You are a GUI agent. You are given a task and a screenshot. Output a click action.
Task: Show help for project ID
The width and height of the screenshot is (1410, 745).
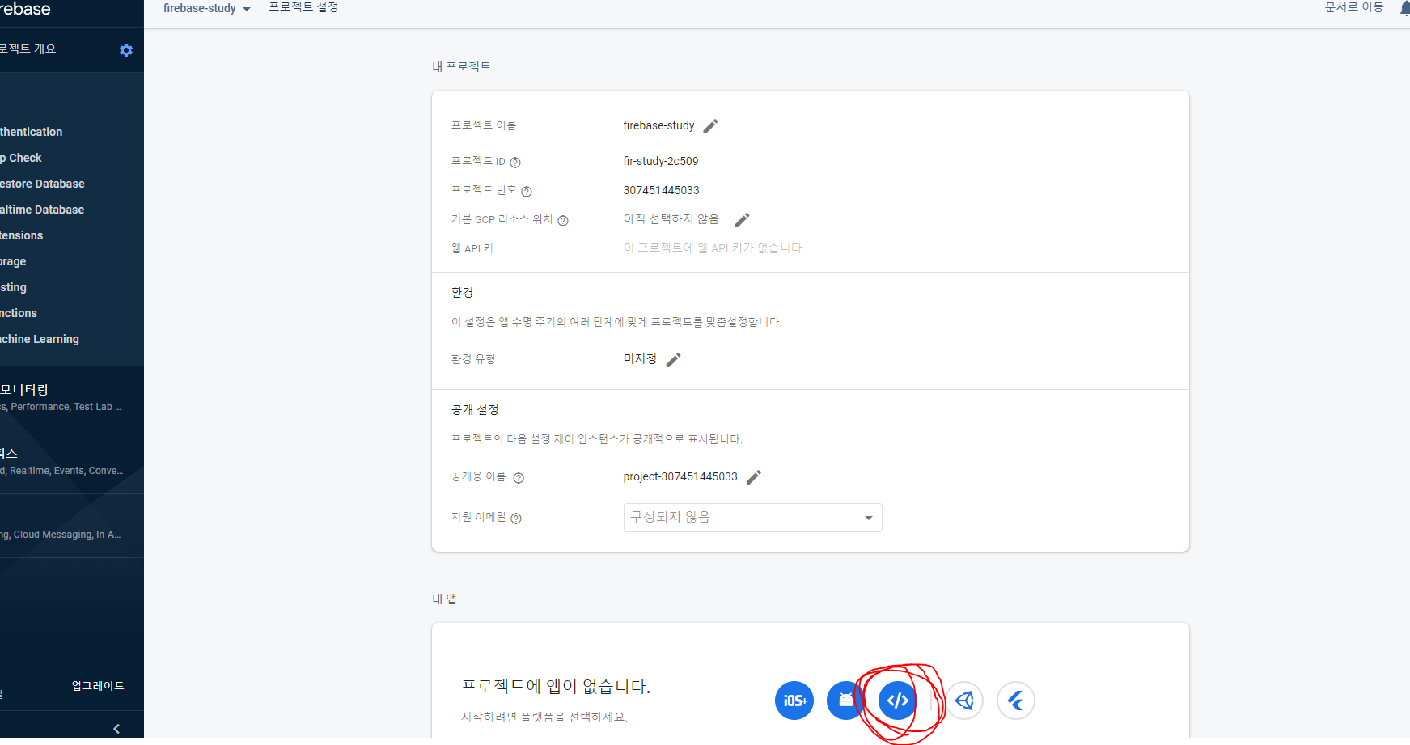click(515, 163)
